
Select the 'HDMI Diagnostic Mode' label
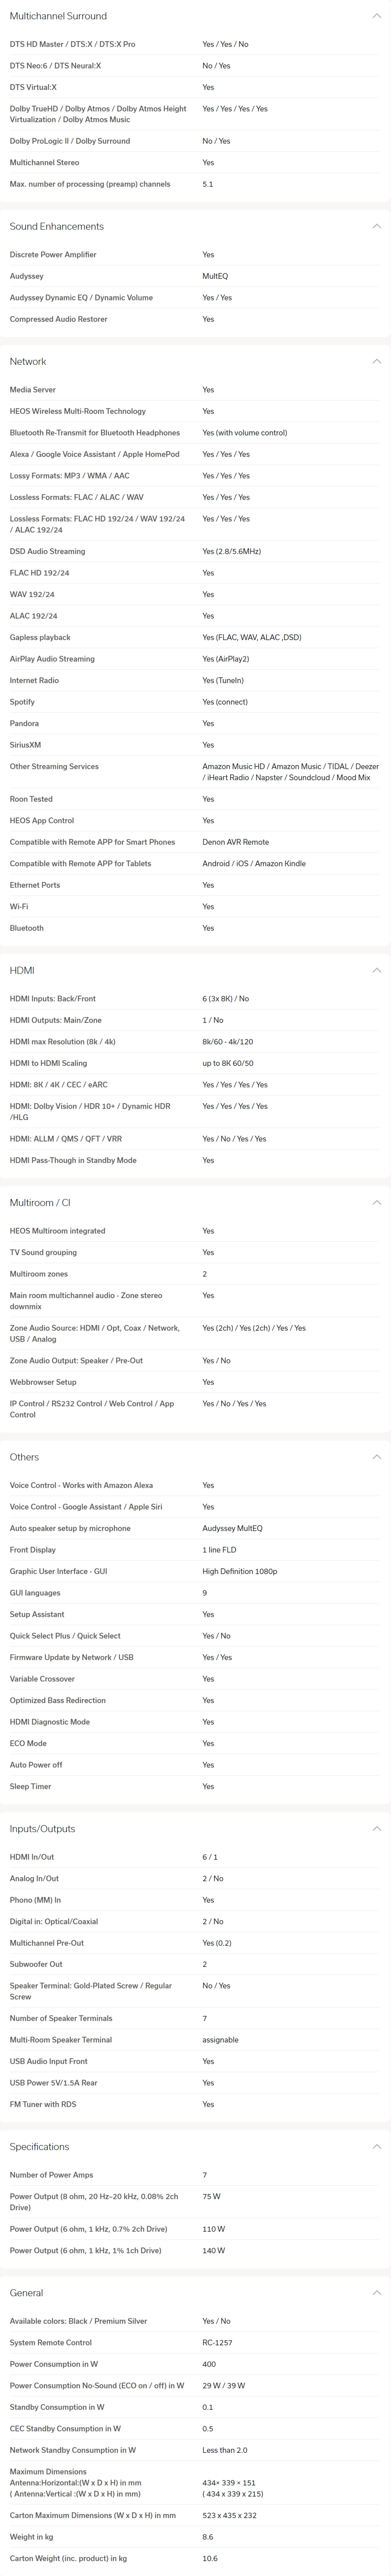(50, 1722)
